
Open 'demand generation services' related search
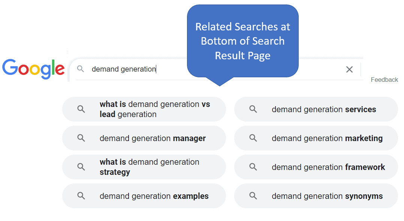[x=324, y=110]
